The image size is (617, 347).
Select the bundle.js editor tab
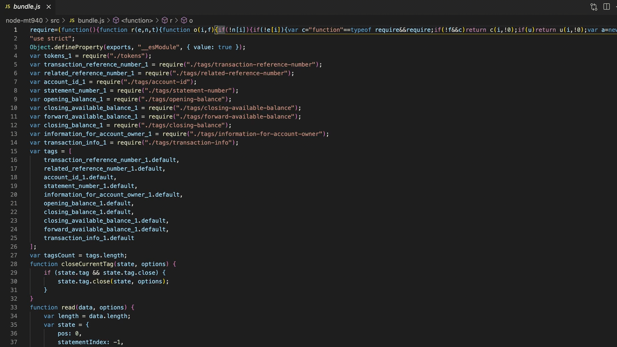click(x=28, y=7)
